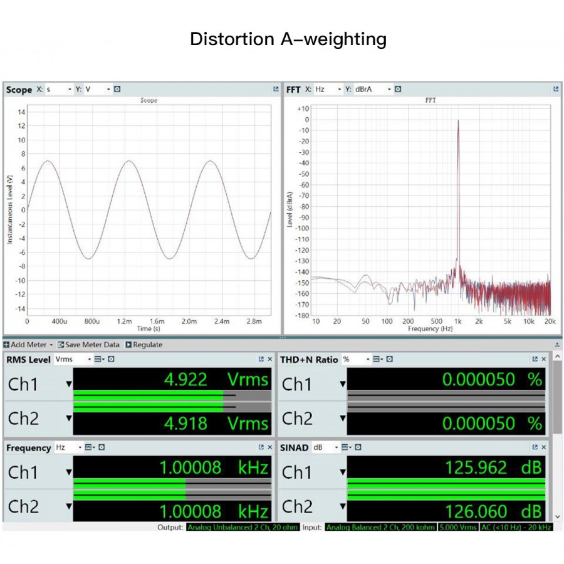Close the RMS Level meter
The image size is (564, 564).
point(270,359)
